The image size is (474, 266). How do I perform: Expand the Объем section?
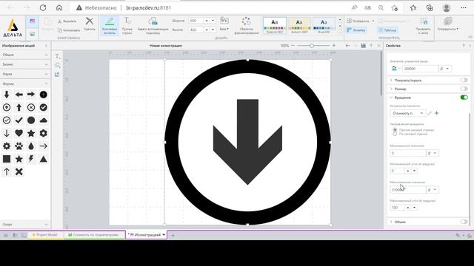tap(391, 222)
